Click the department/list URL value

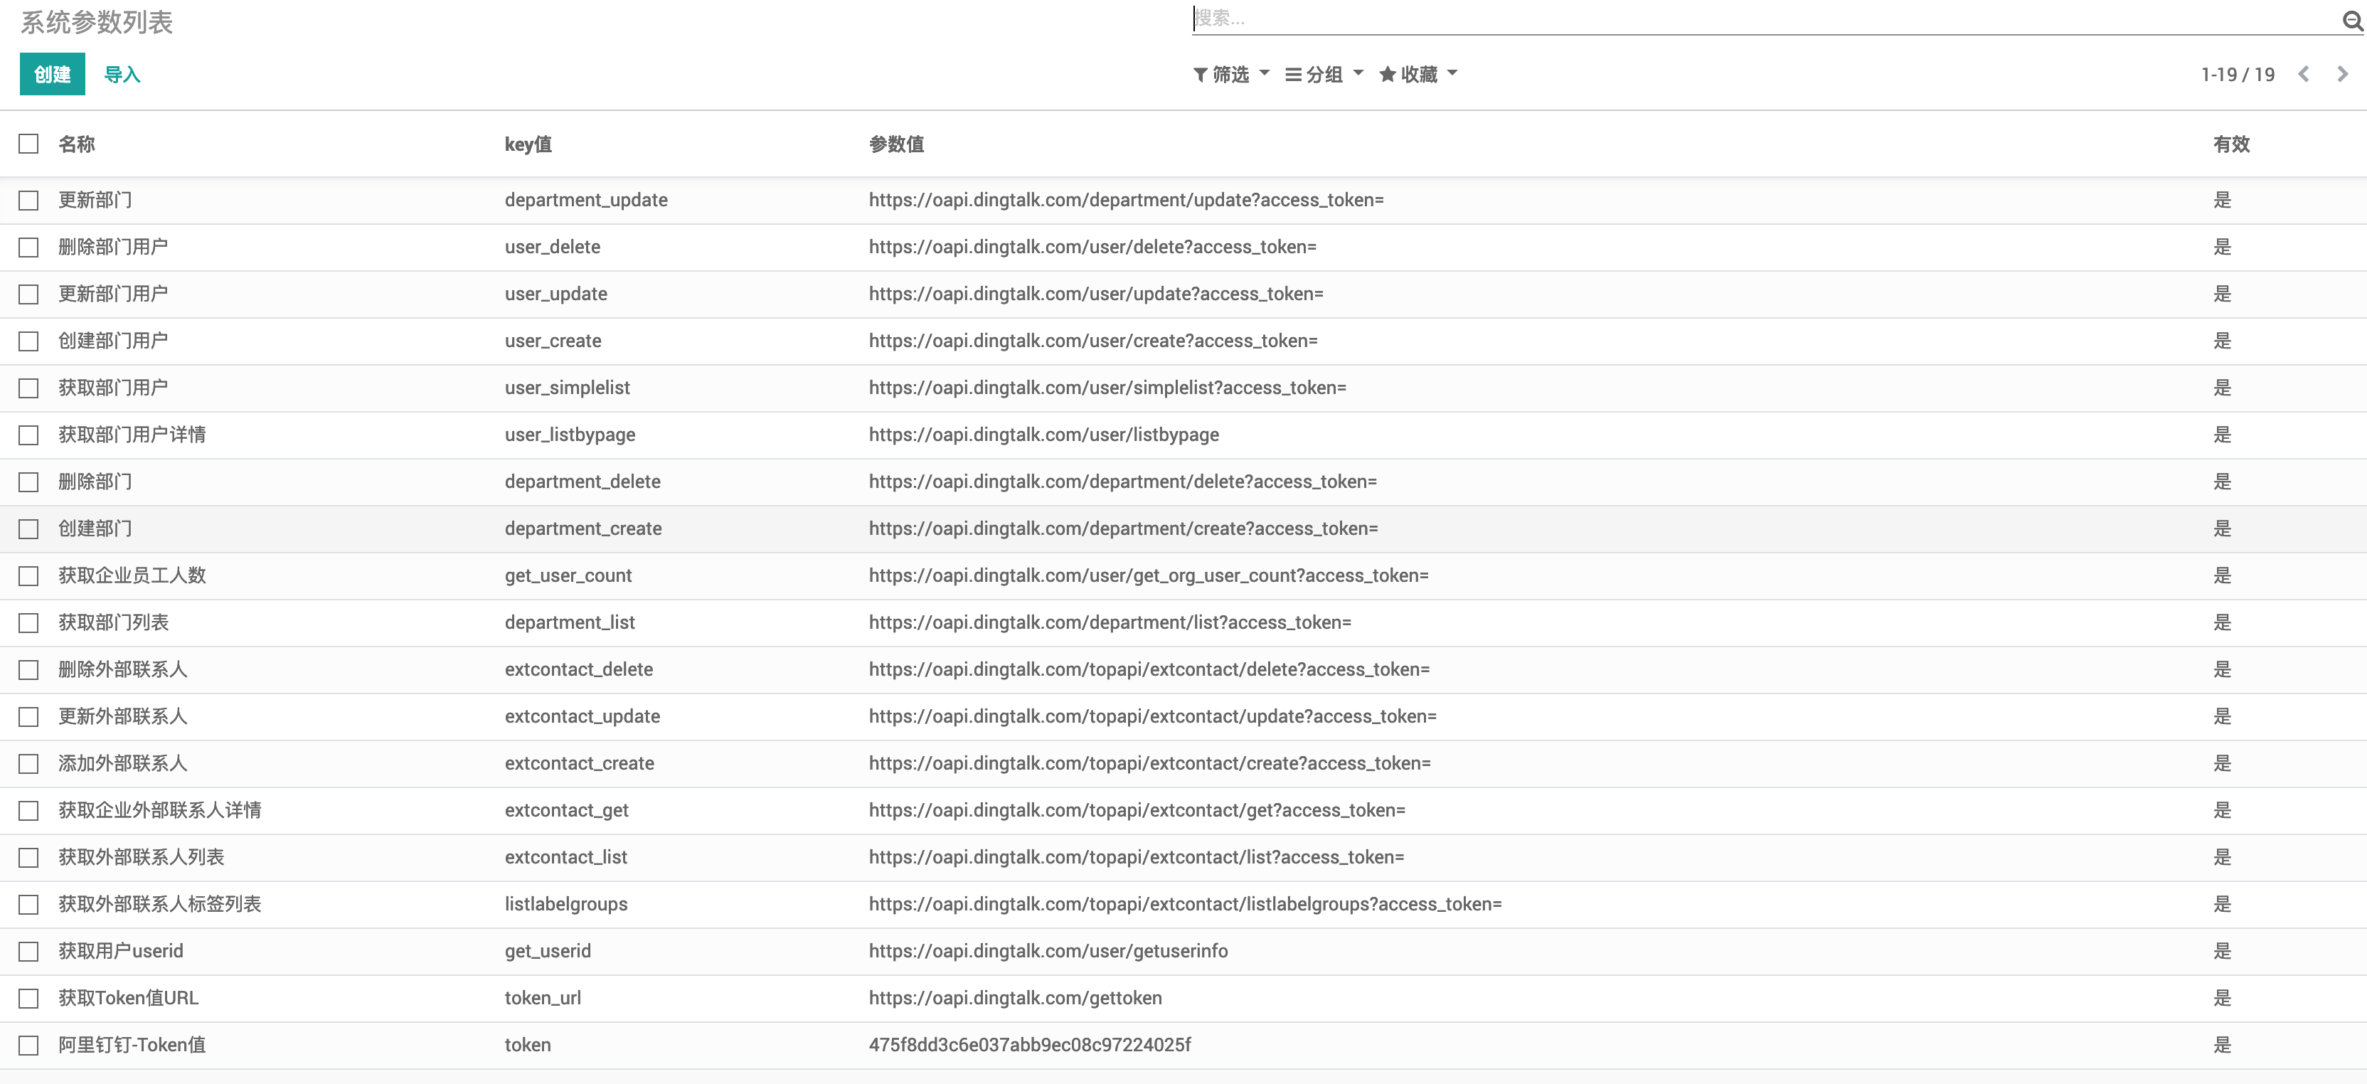pos(1110,622)
